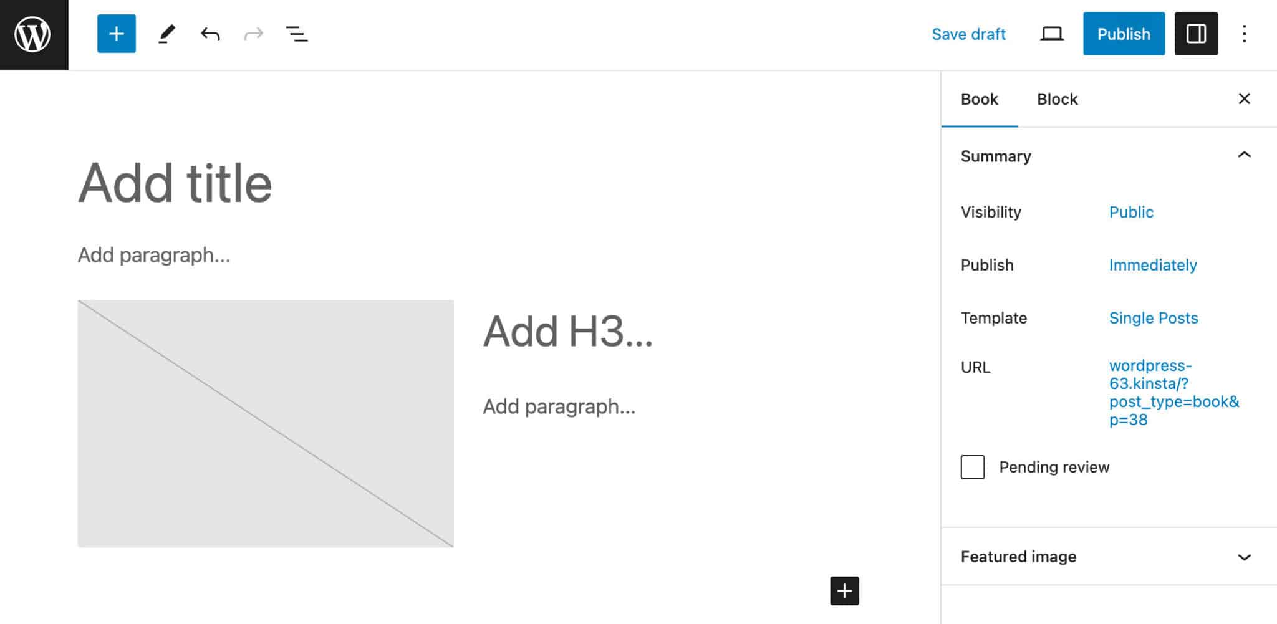1277x624 pixels.
Task: Select the Book tab
Action: click(x=979, y=99)
